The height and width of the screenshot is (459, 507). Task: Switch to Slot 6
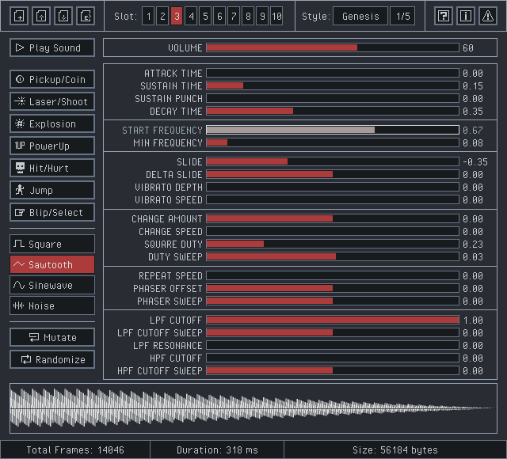(x=219, y=16)
